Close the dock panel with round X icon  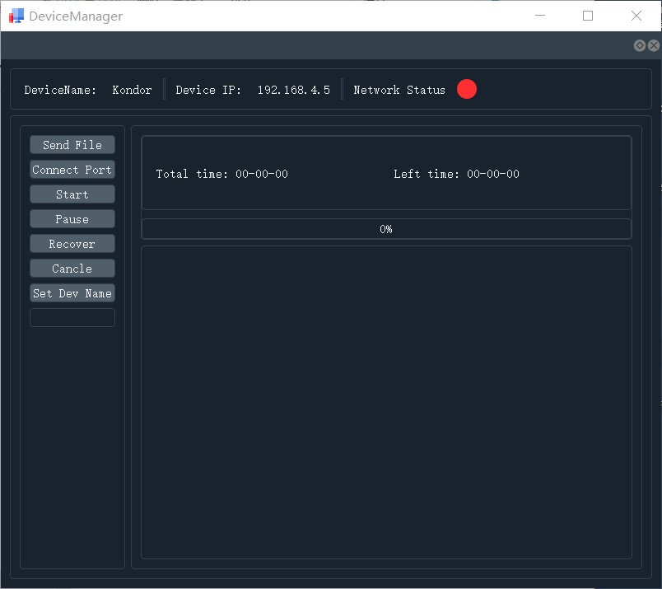(x=654, y=45)
